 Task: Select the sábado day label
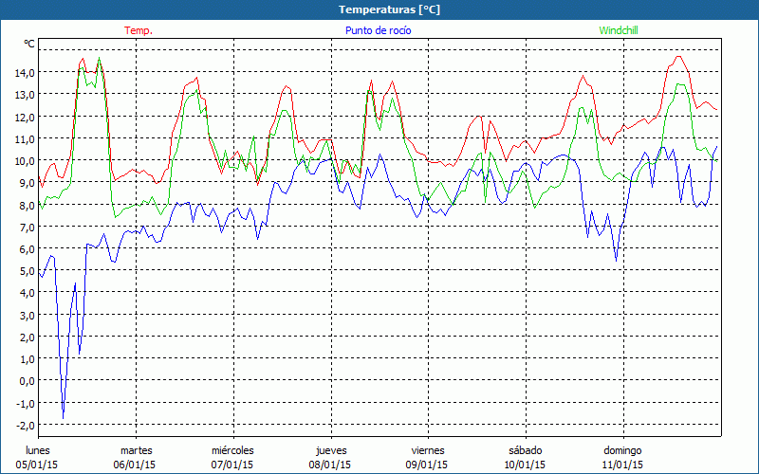pos(525,450)
